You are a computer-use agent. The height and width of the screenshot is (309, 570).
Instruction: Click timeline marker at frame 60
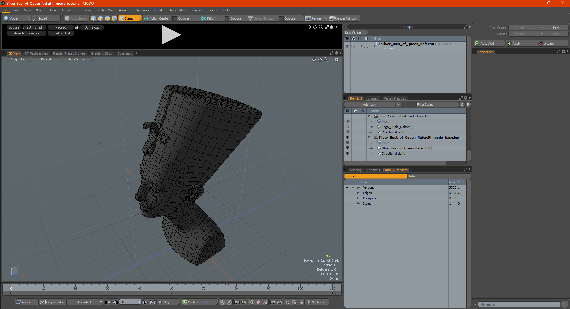(x=172, y=287)
